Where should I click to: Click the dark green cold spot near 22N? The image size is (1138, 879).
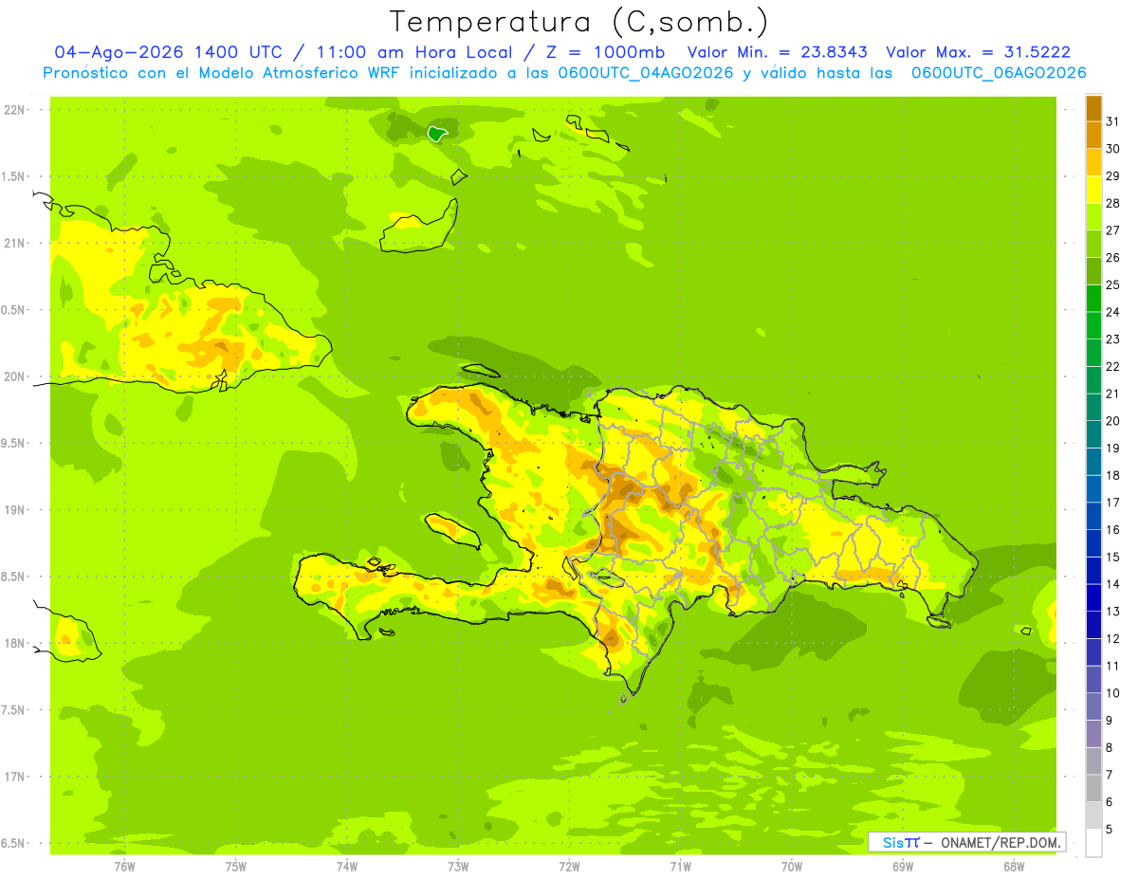tap(437, 134)
